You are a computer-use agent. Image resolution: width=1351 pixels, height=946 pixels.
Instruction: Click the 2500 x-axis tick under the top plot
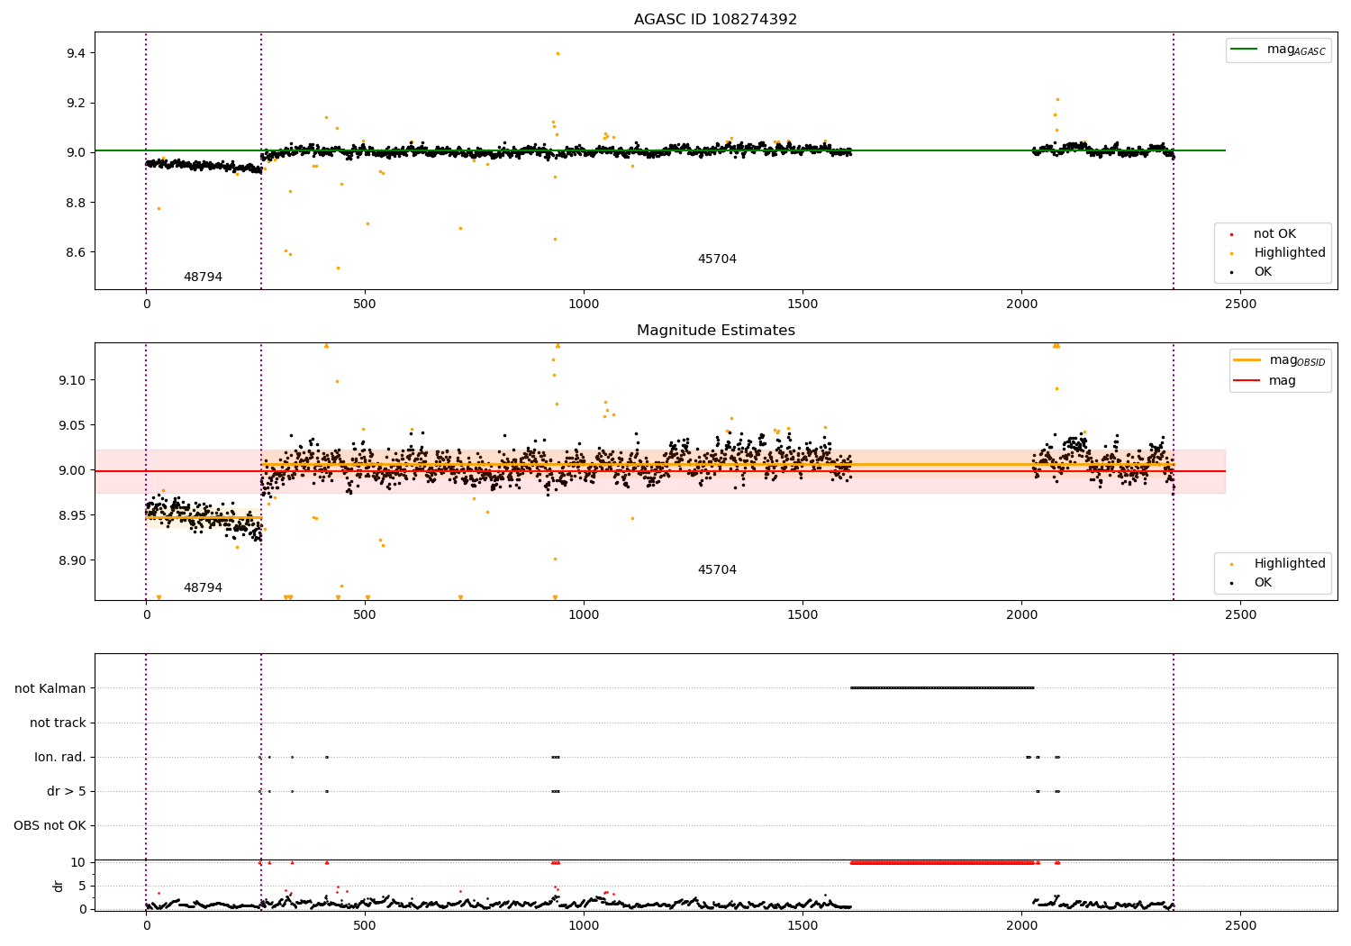point(1240,305)
